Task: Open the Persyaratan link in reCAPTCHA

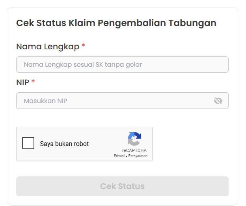Action: tap(138, 156)
